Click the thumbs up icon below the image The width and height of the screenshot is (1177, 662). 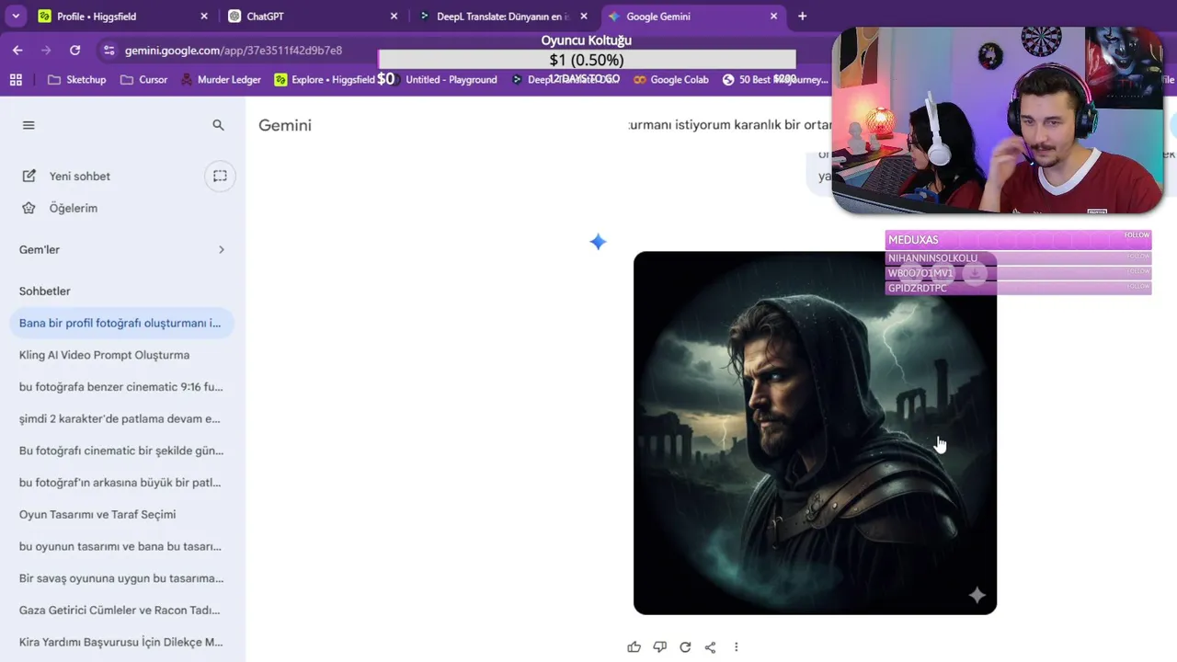634,647
